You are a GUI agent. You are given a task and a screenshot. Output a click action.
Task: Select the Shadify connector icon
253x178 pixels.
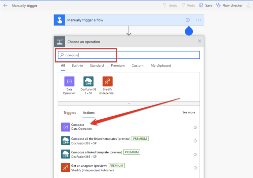point(107,81)
